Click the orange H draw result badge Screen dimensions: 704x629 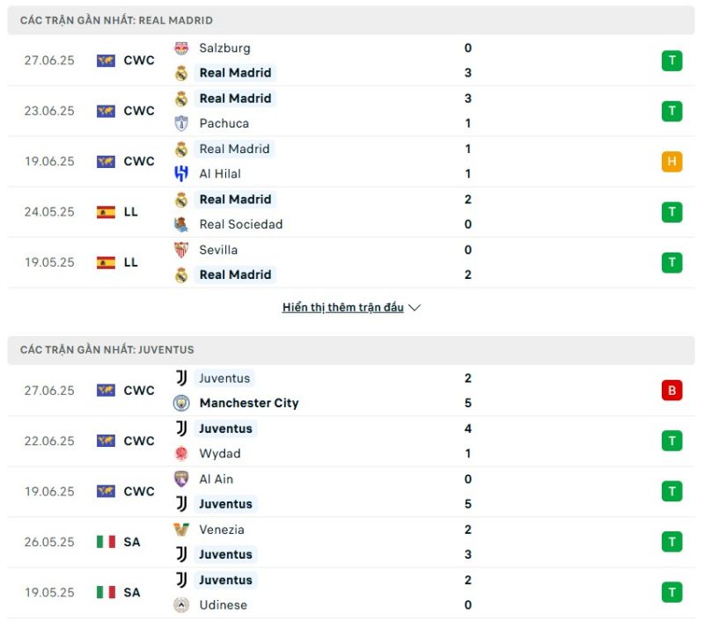click(671, 162)
